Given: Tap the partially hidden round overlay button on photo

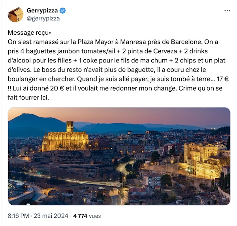Looking at the screenshot, I should pyautogui.click(x=28, y=202).
